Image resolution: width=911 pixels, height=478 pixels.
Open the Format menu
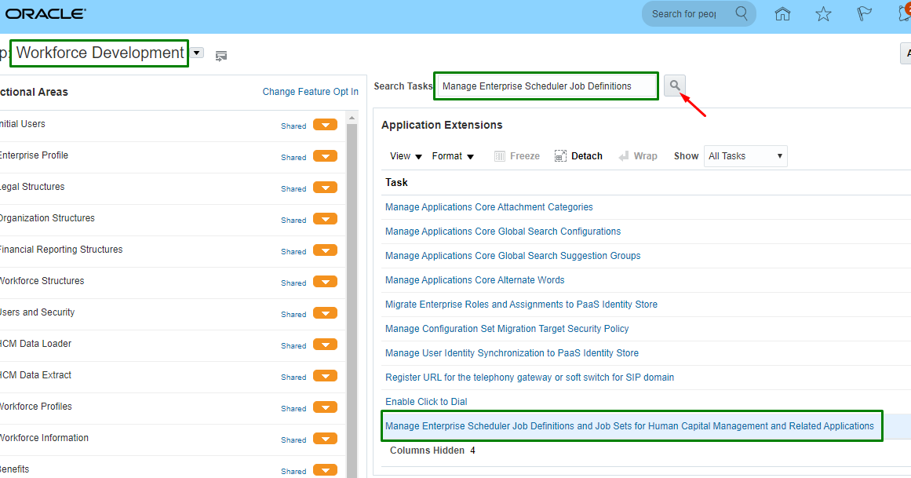click(453, 155)
